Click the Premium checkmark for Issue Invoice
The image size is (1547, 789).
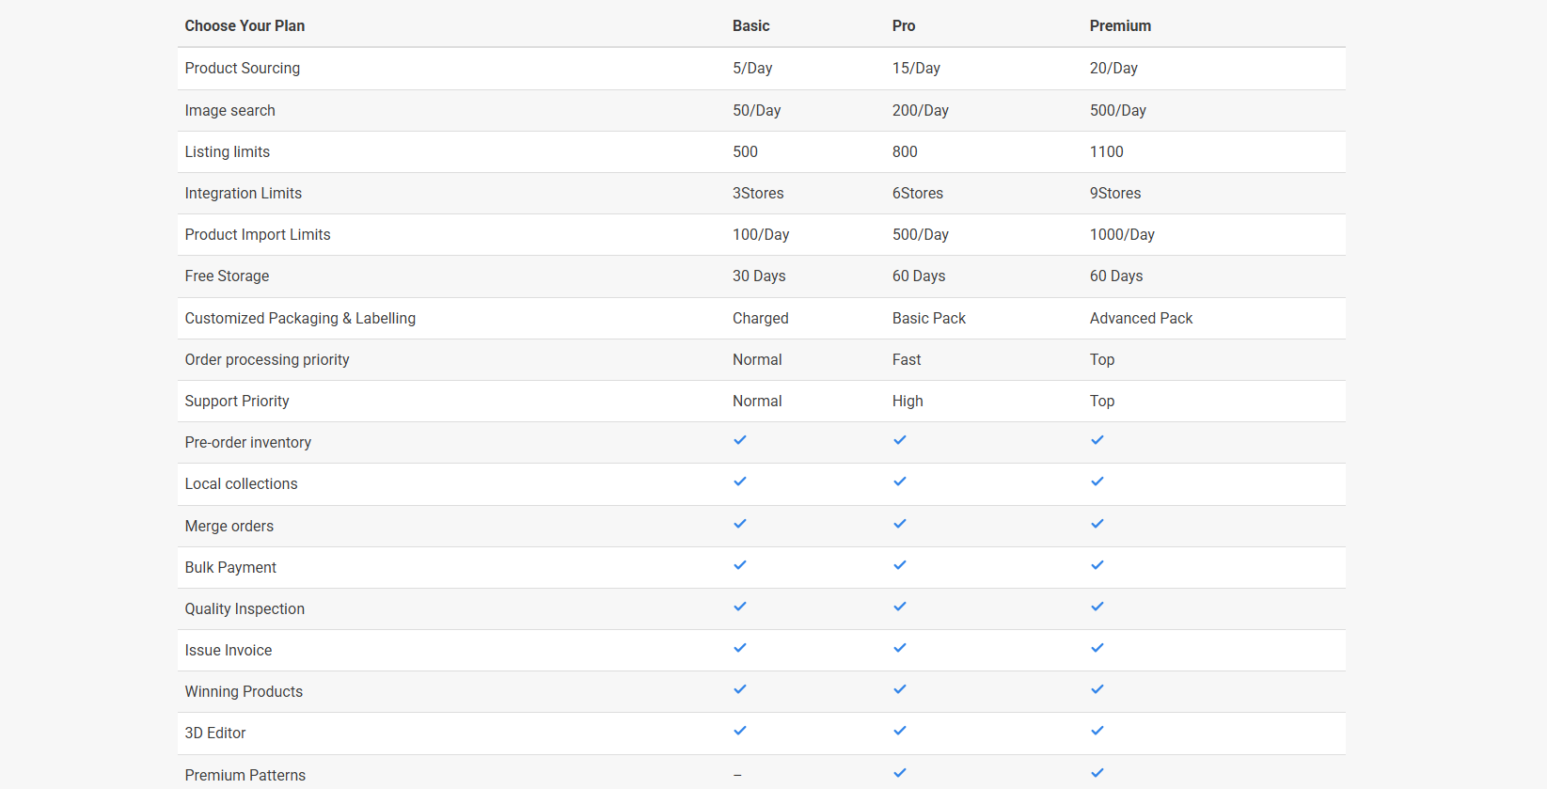pyautogui.click(x=1097, y=648)
